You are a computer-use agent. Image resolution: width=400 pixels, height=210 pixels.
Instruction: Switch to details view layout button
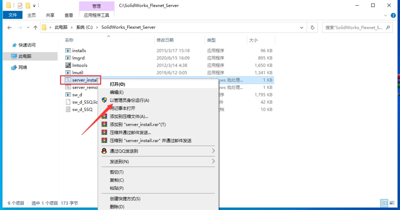click(x=384, y=203)
